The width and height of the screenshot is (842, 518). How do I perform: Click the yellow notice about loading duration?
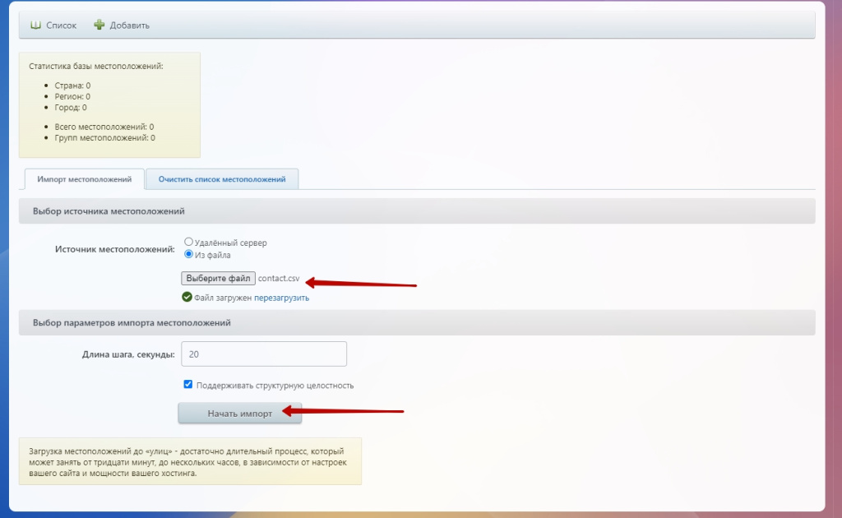click(190, 462)
